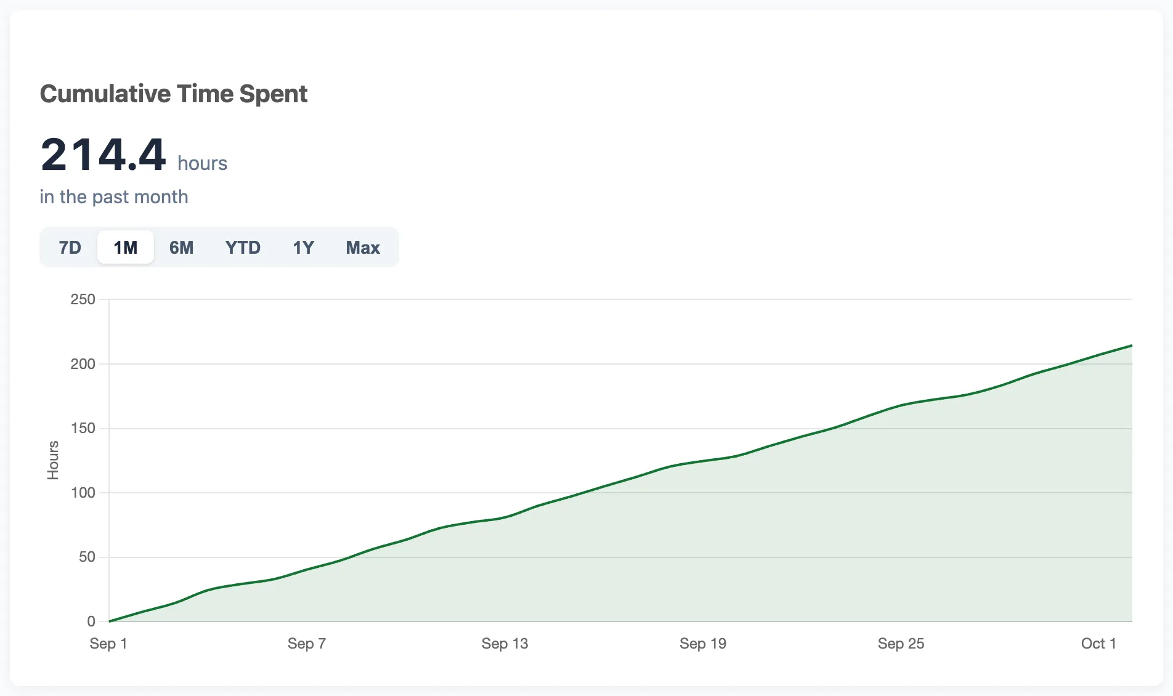This screenshot has width=1173, height=696.
Task: Click the vertical Hours axis title
Action: 53,460
